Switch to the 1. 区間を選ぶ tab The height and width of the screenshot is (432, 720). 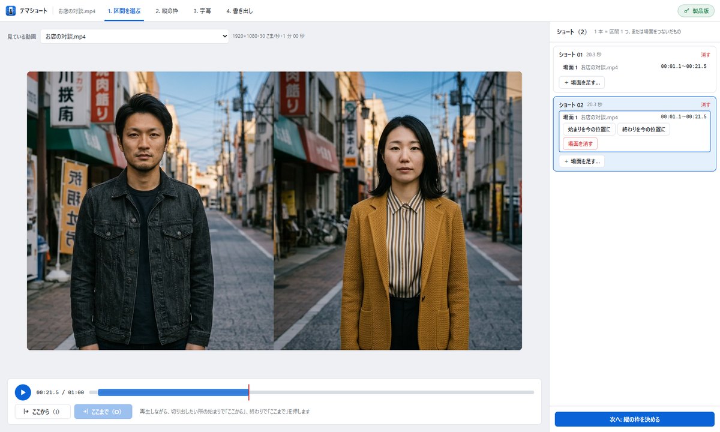pos(124,11)
